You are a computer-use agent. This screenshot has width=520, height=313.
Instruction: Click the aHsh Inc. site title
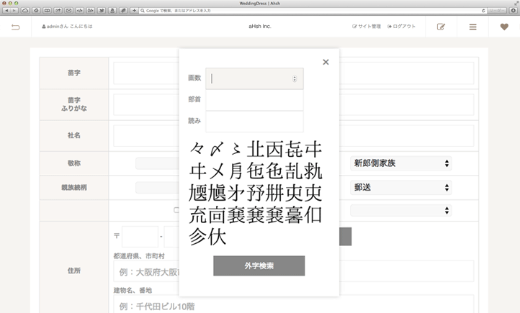(x=260, y=27)
